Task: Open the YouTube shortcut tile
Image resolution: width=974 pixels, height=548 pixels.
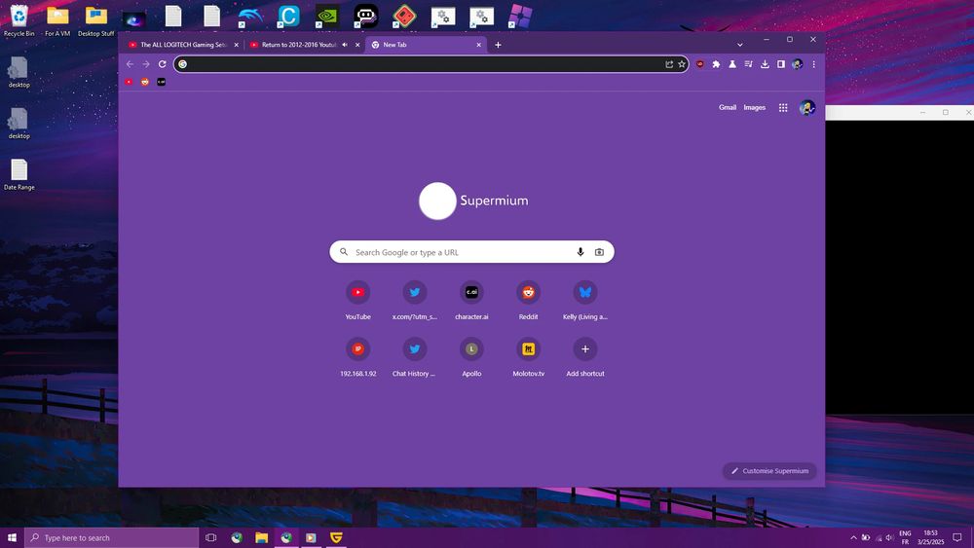Action: (357, 299)
